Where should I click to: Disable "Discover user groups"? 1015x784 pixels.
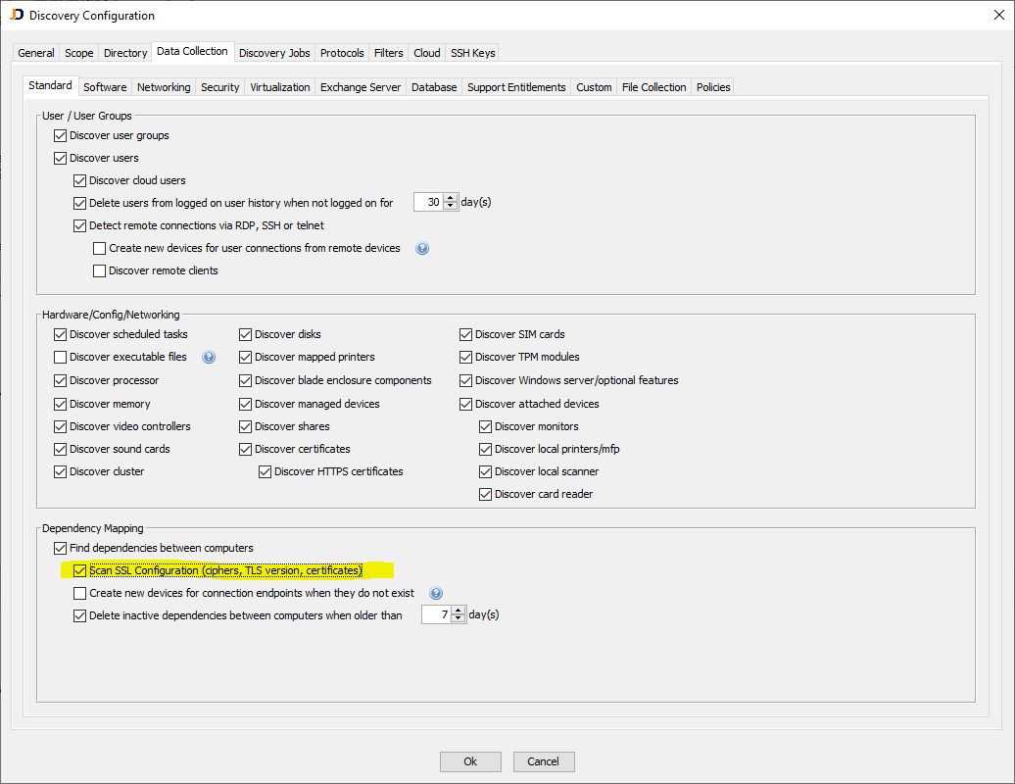point(60,135)
